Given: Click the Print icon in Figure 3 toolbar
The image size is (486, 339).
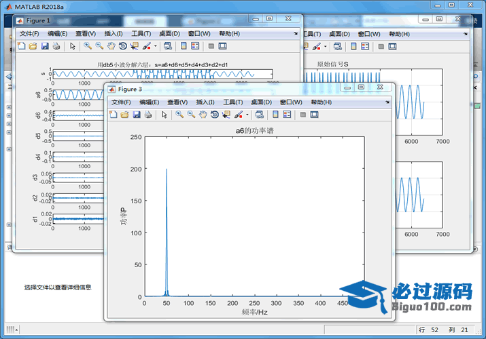Looking at the screenshot, I should 148,115.
